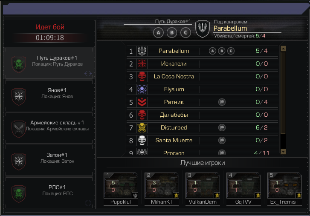Screen dimensions: 310x216
Task: Select capture point B in header
Action: click(172, 32)
